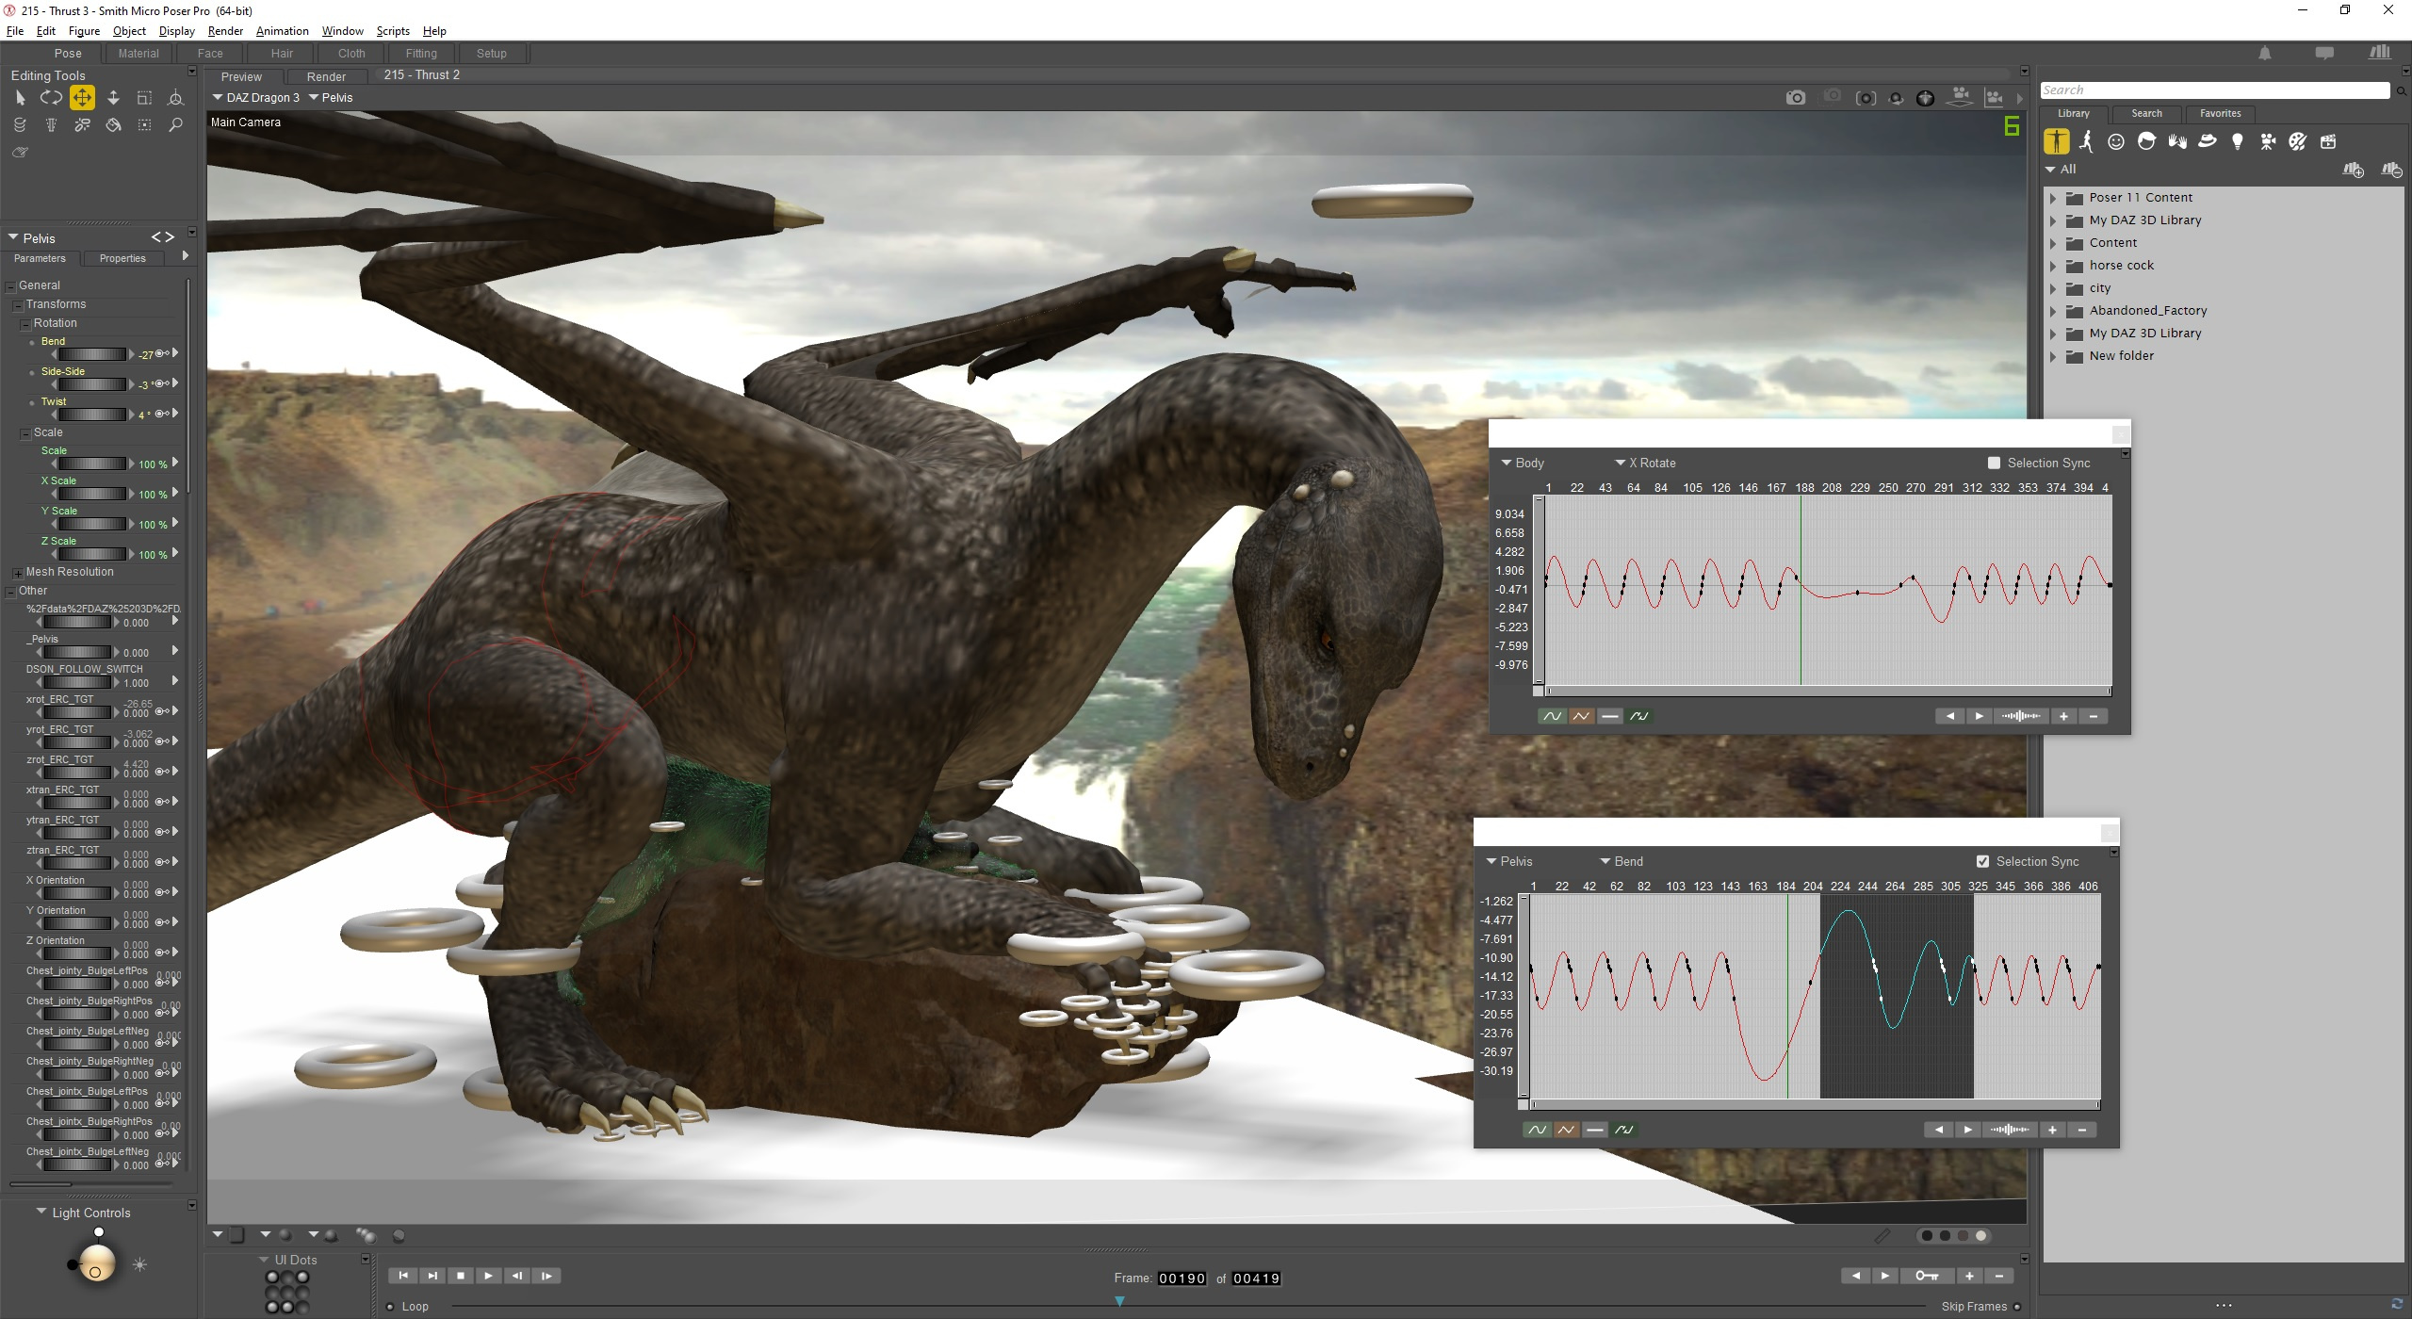The image size is (2412, 1319).
Task: Open the DAZ Dragon 3 figure dropdown
Action: click(x=255, y=98)
